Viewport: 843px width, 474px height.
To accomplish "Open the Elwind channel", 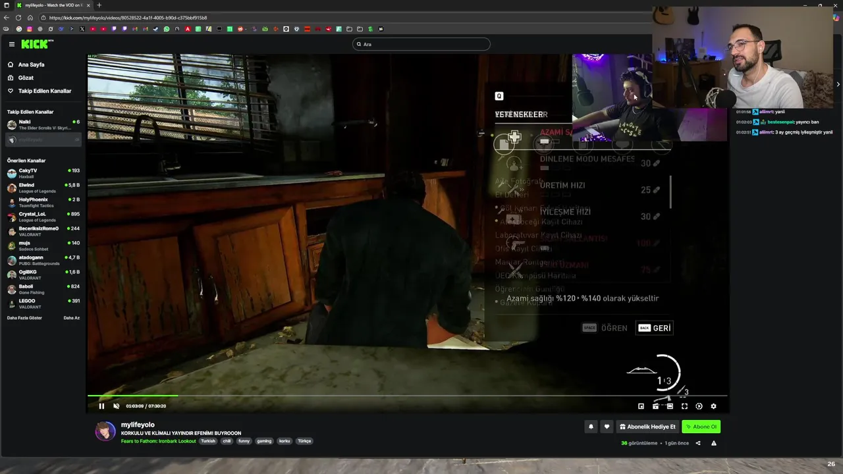I will click(43, 188).
